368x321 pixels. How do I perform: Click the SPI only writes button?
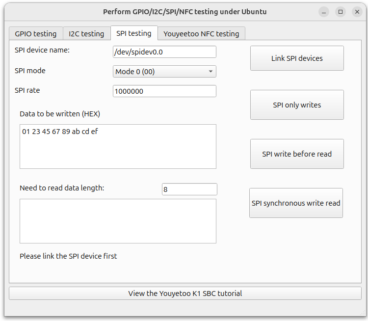(x=297, y=105)
